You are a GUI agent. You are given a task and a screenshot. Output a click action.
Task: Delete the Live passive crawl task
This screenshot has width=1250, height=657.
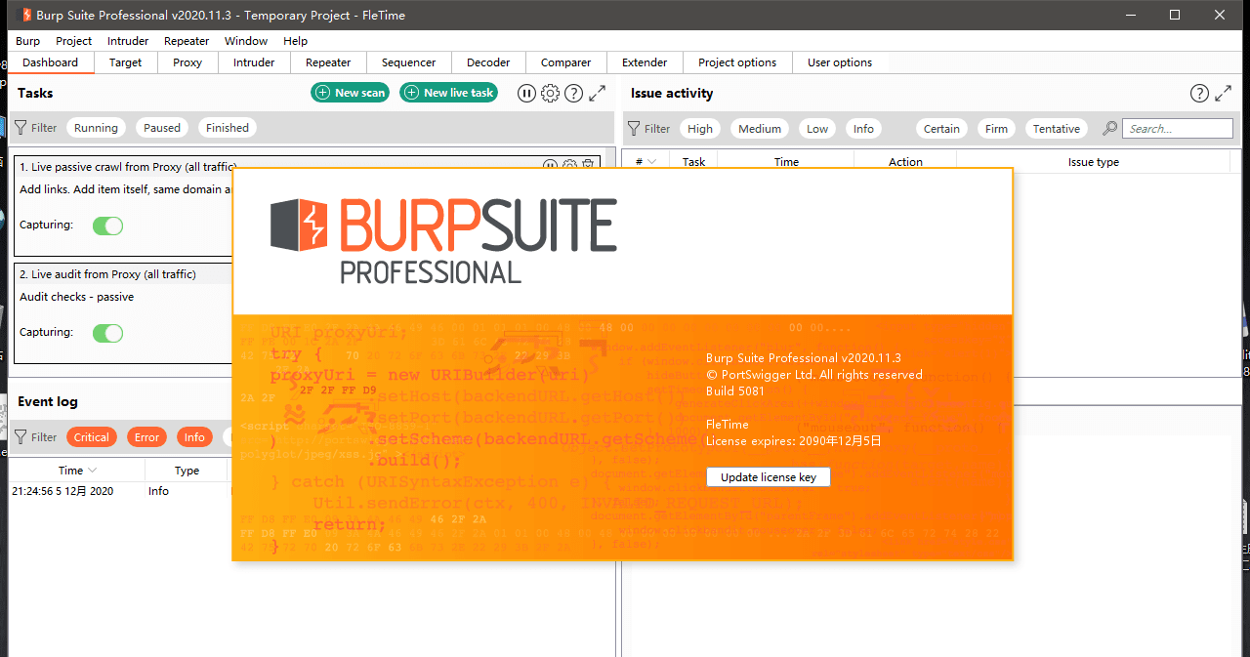point(588,166)
